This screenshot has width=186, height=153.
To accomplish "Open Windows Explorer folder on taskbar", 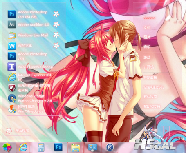I will coord(75,148).
